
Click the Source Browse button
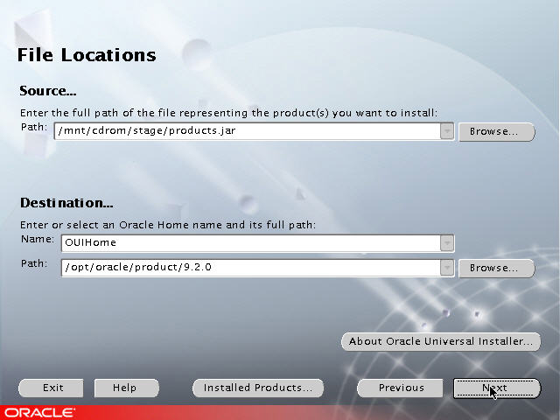click(x=496, y=132)
